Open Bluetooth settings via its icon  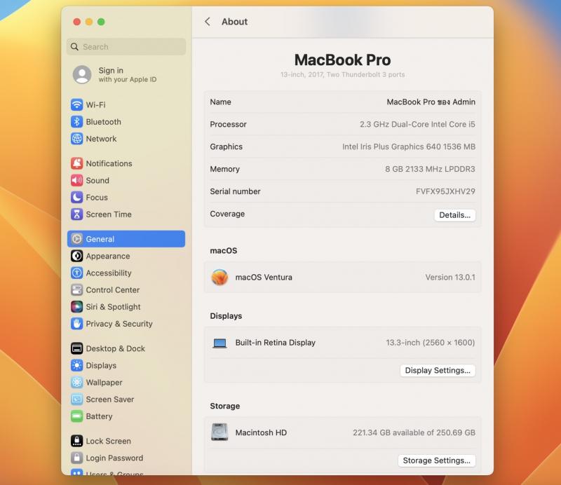tap(77, 122)
